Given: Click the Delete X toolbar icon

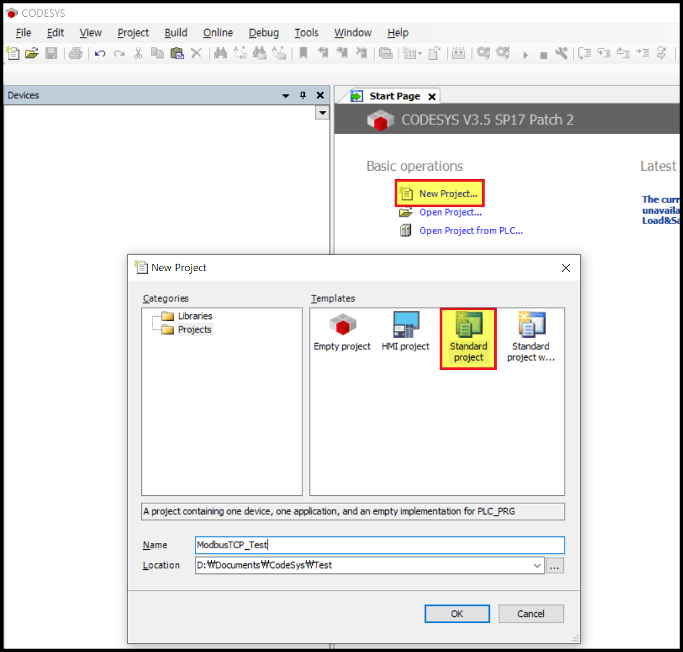Looking at the screenshot, I should coord(196,53).
